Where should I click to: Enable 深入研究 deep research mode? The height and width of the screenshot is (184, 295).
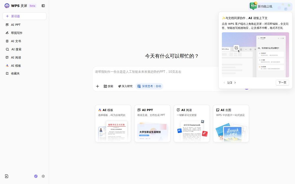coord(125,86)
